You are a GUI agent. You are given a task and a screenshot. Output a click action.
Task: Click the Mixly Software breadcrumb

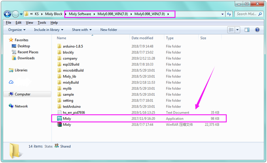[x=80, y=14]
